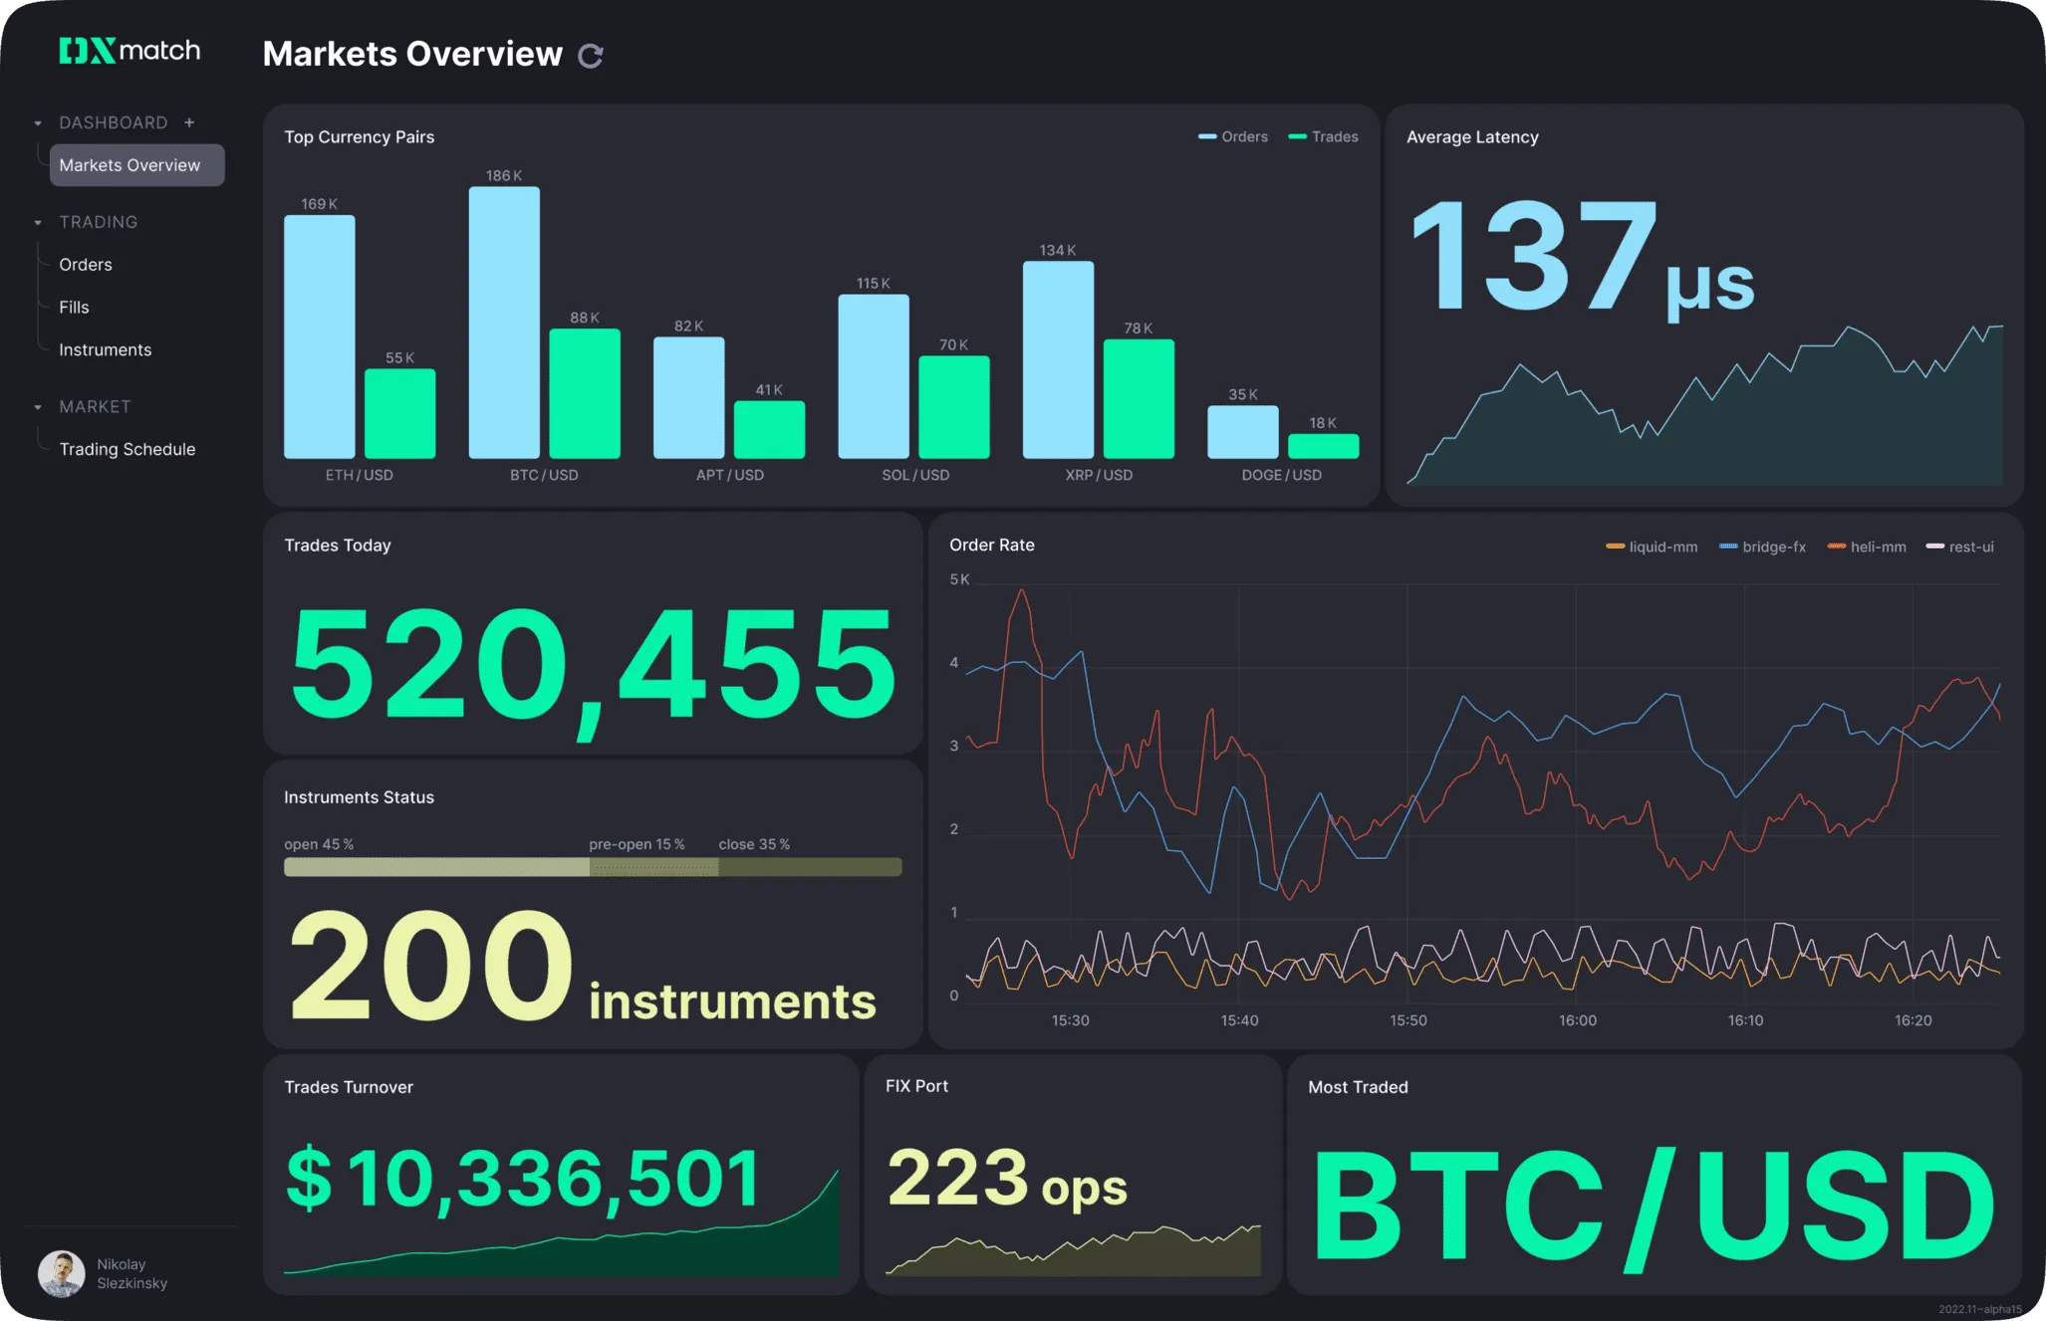Click the BTC/USD bar in Top Currency Pairs
The height and width of the screenshot is (1321, 2046).
[x=504, y=319]
